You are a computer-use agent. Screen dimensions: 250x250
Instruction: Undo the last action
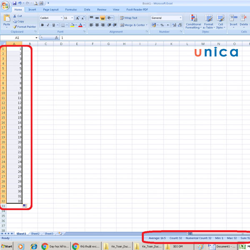(x=20, y=3)
